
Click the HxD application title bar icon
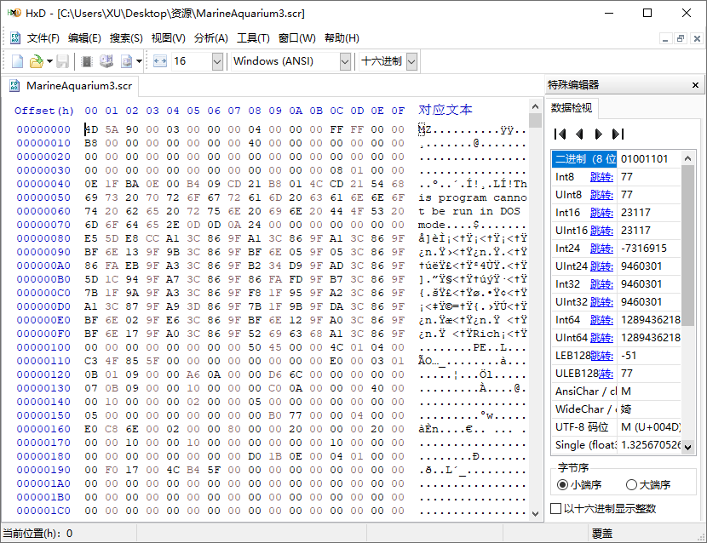click(14, 13)
